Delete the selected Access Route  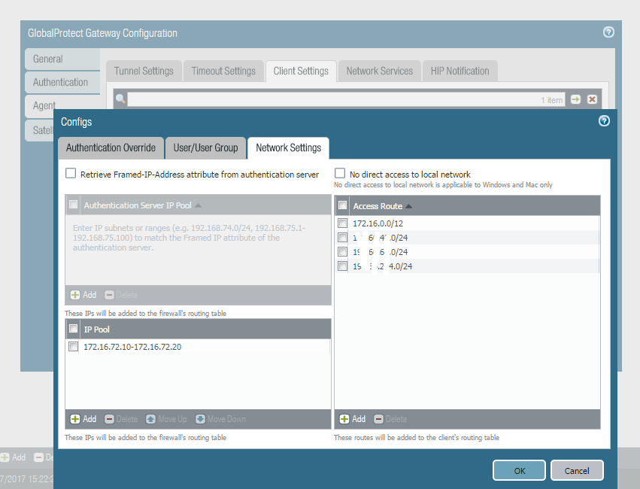390,419
